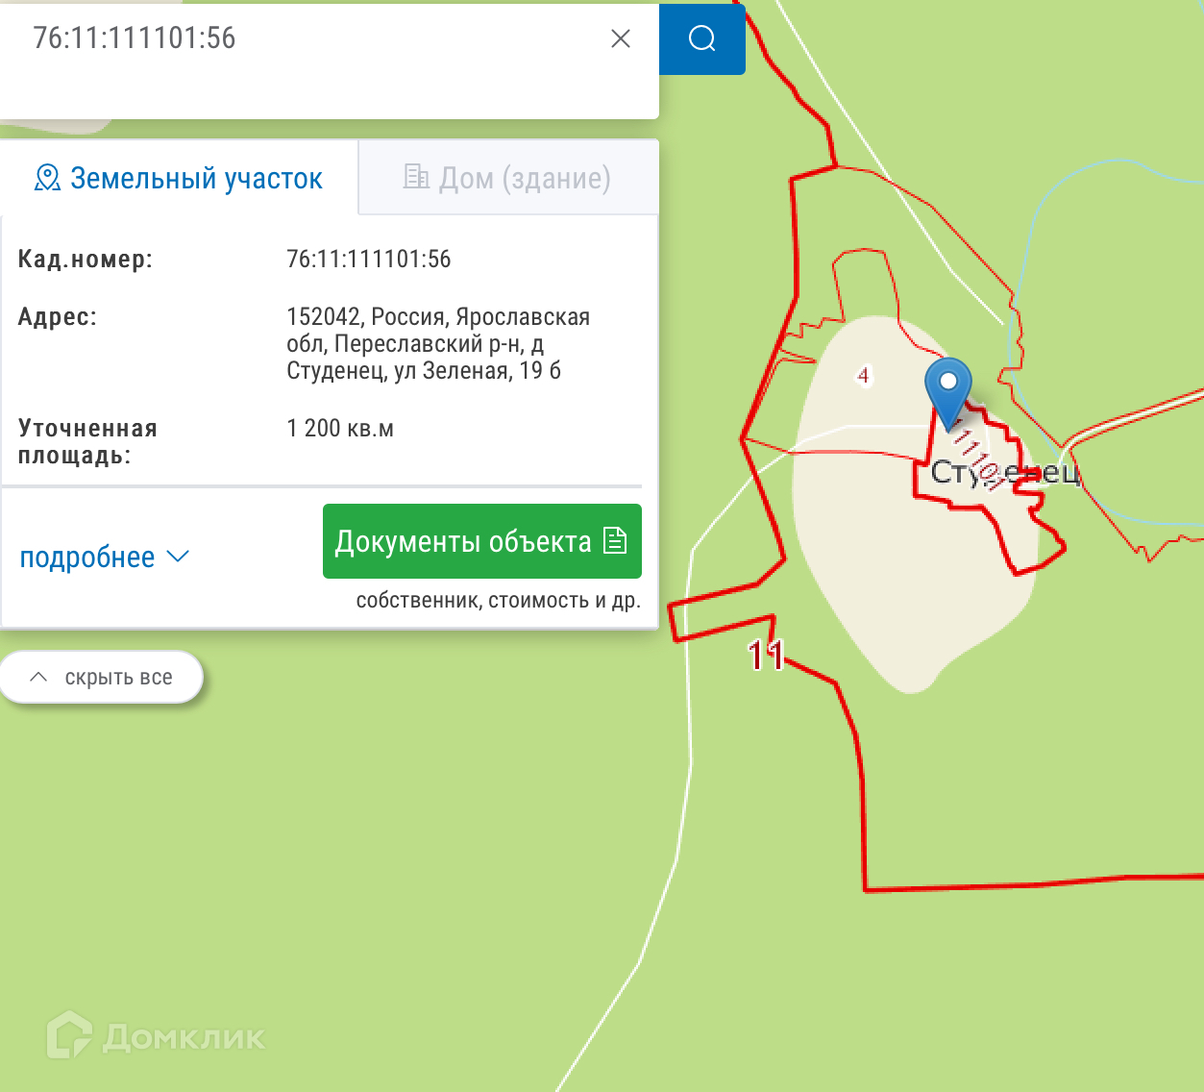Collapse panels with скрыть все
The image size is (1204, 1092).
click(101, 677)
